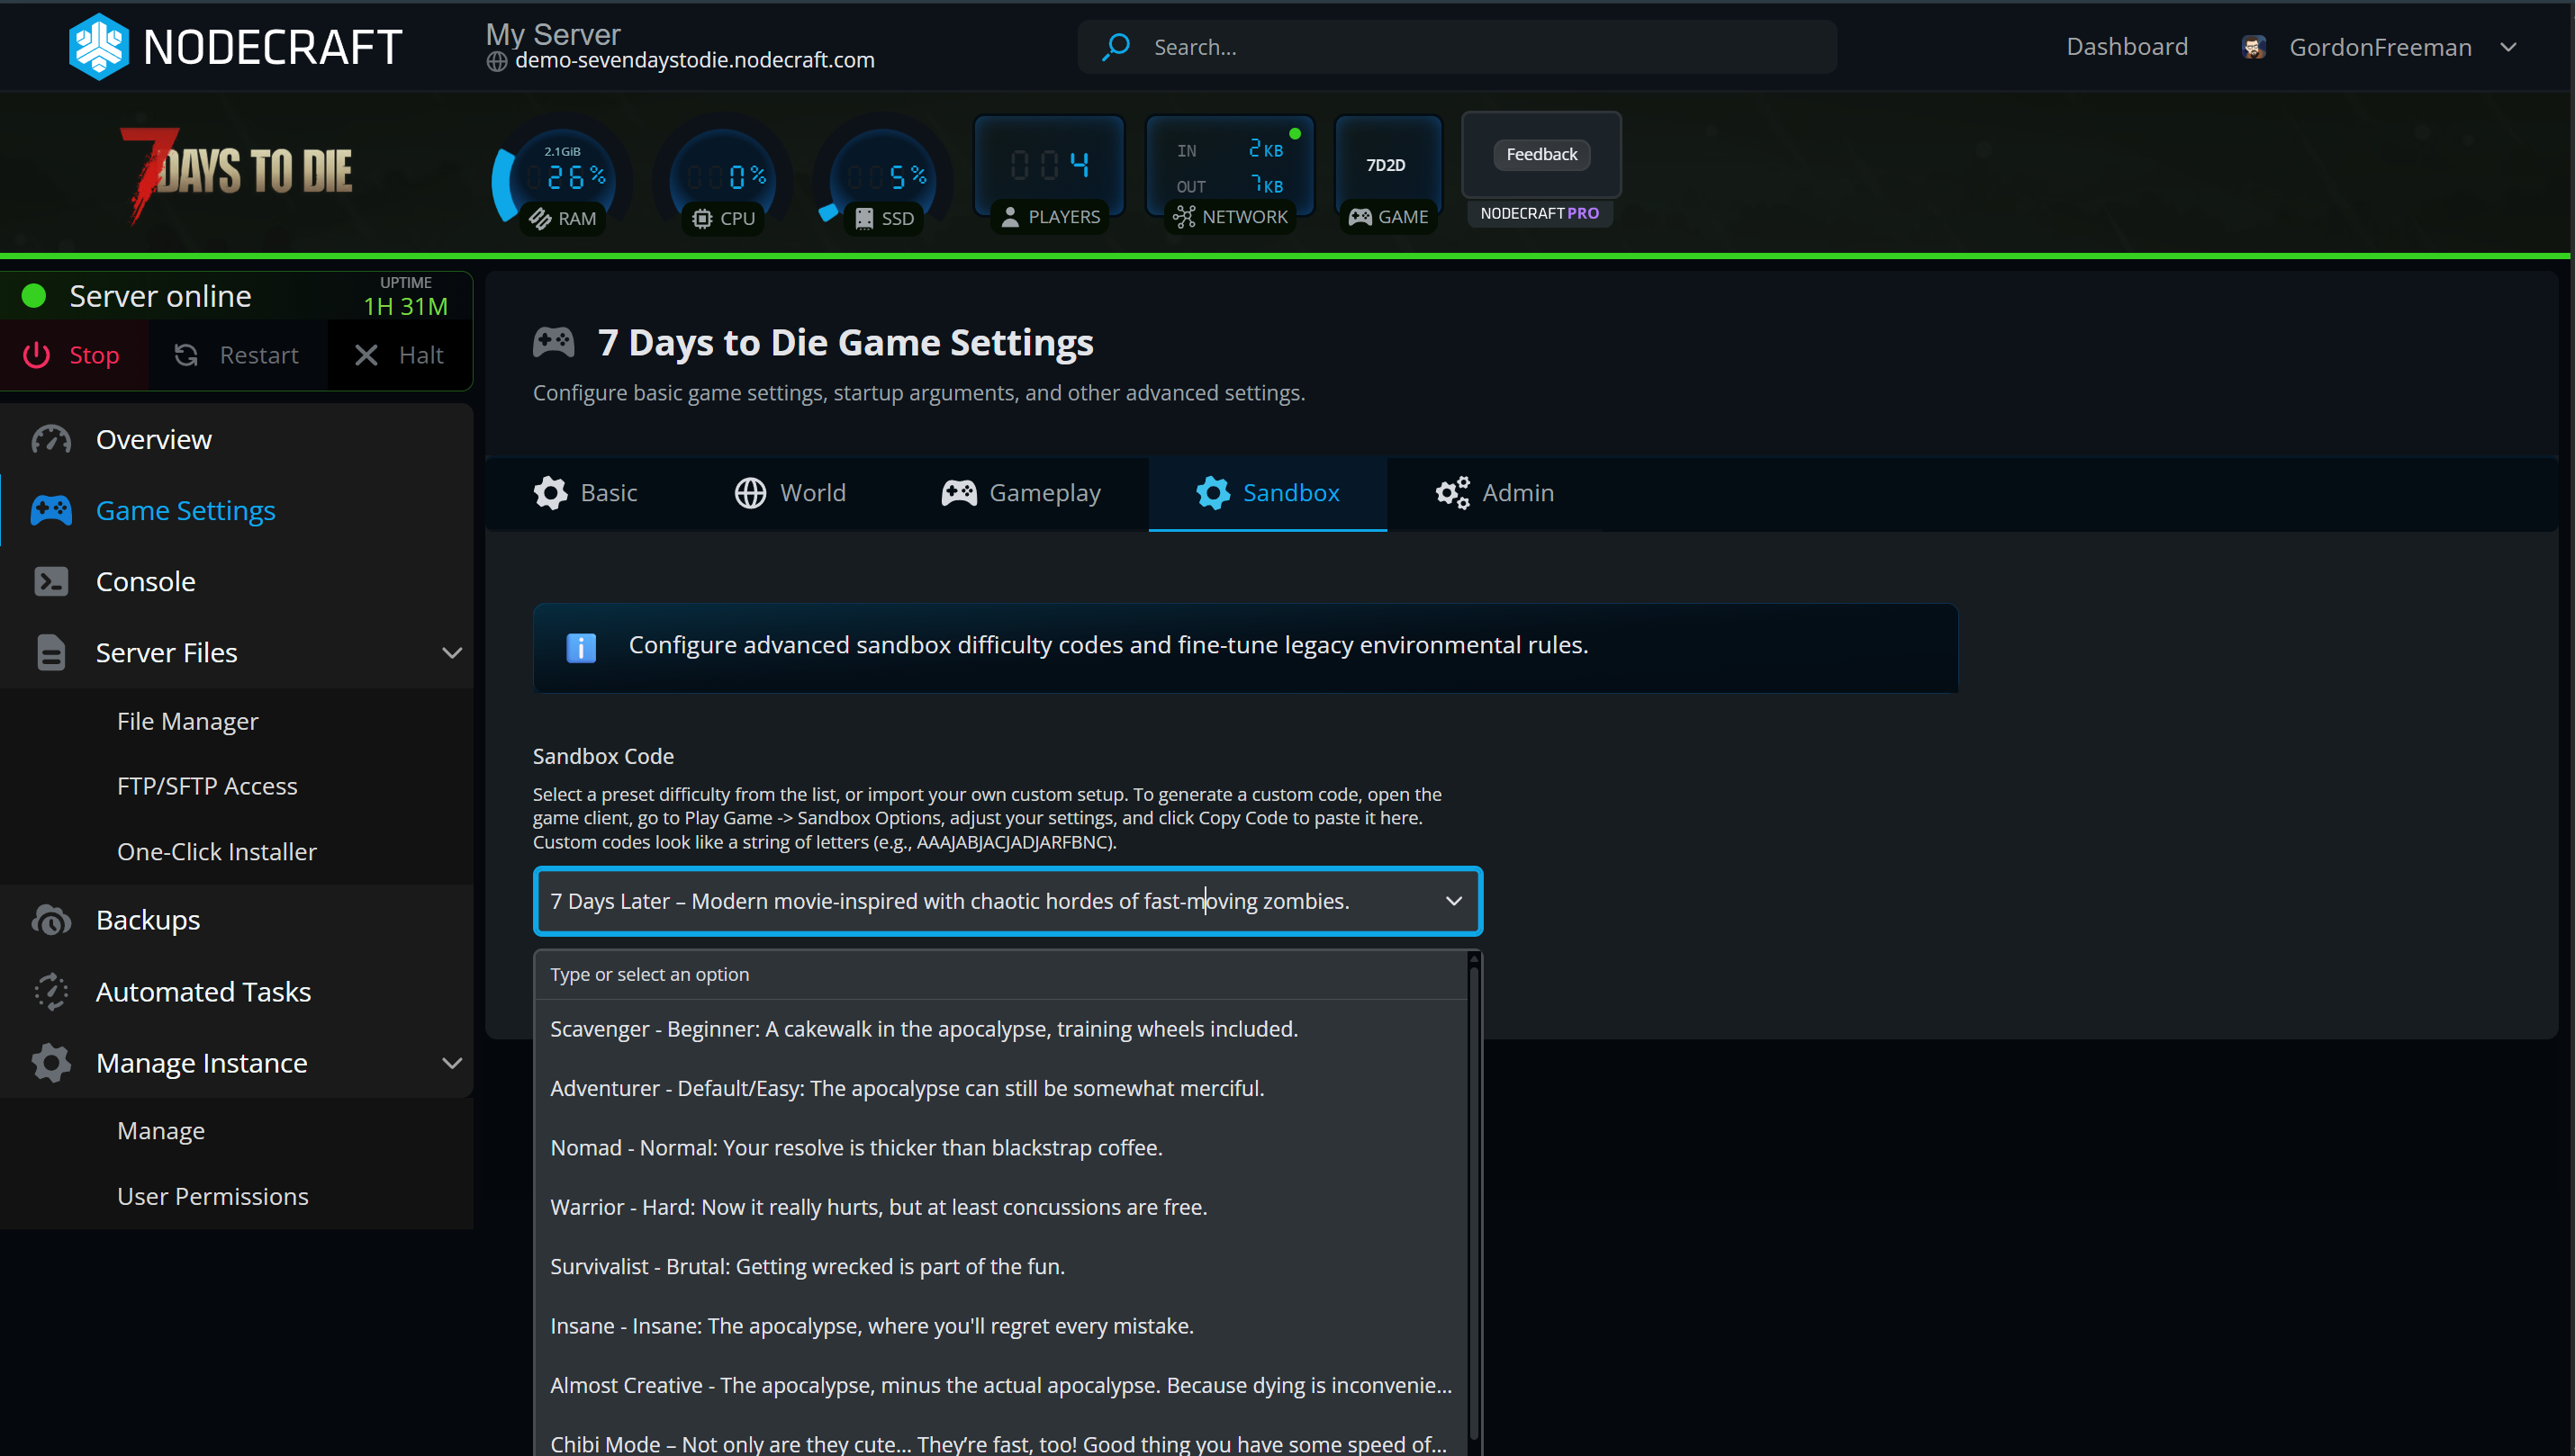2575x1456 pixels.
Task: Switch to the Gameplay tab
Action: [x=1020, y=493]
